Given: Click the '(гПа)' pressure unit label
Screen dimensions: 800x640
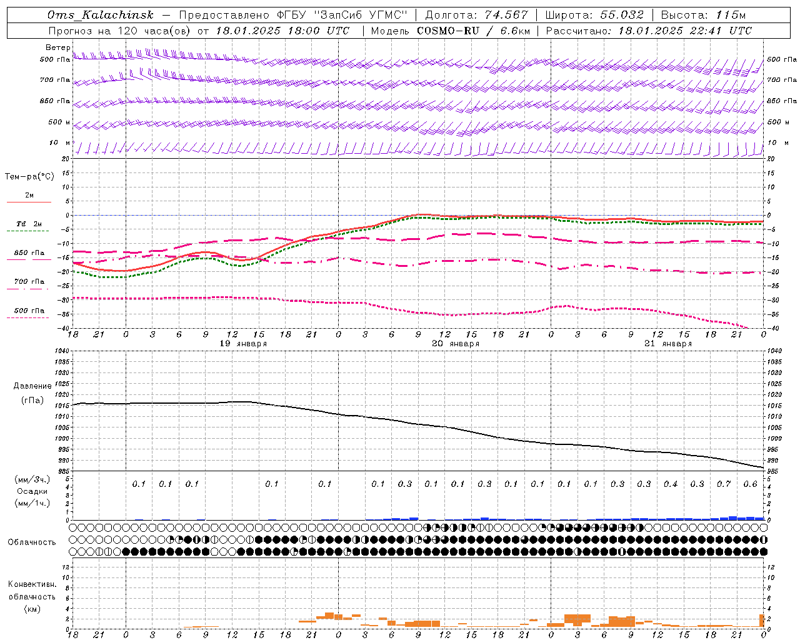Looking at the screenshot, I should coord(32,400).
